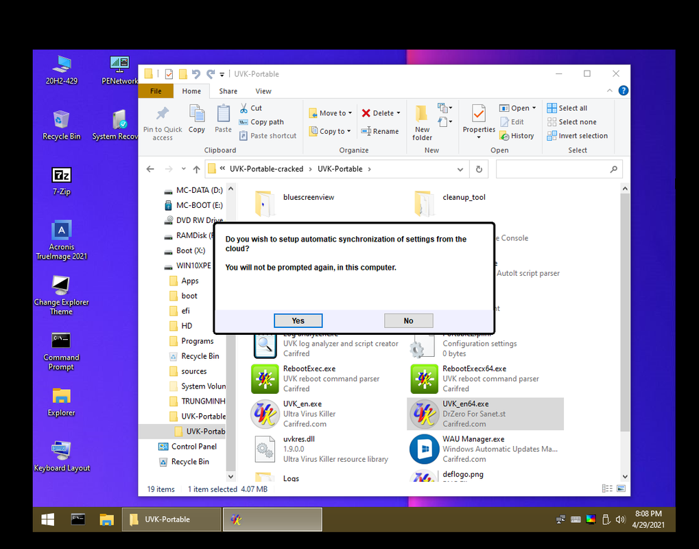The image size is (699, 549).
Task: Switch to the UVK taskbar button
Action: point(272,519)
